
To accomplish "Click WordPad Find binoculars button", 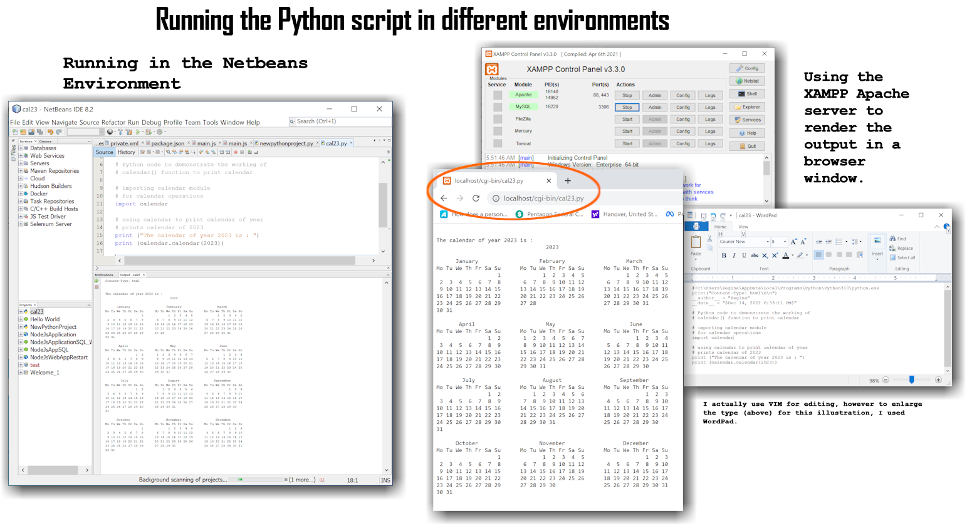I will [897, 239].
